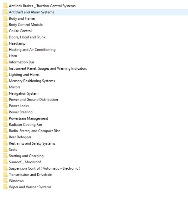Select the 'Headlamp' folder name
This screenshot has width=188, height=213.
pos(17,43)
